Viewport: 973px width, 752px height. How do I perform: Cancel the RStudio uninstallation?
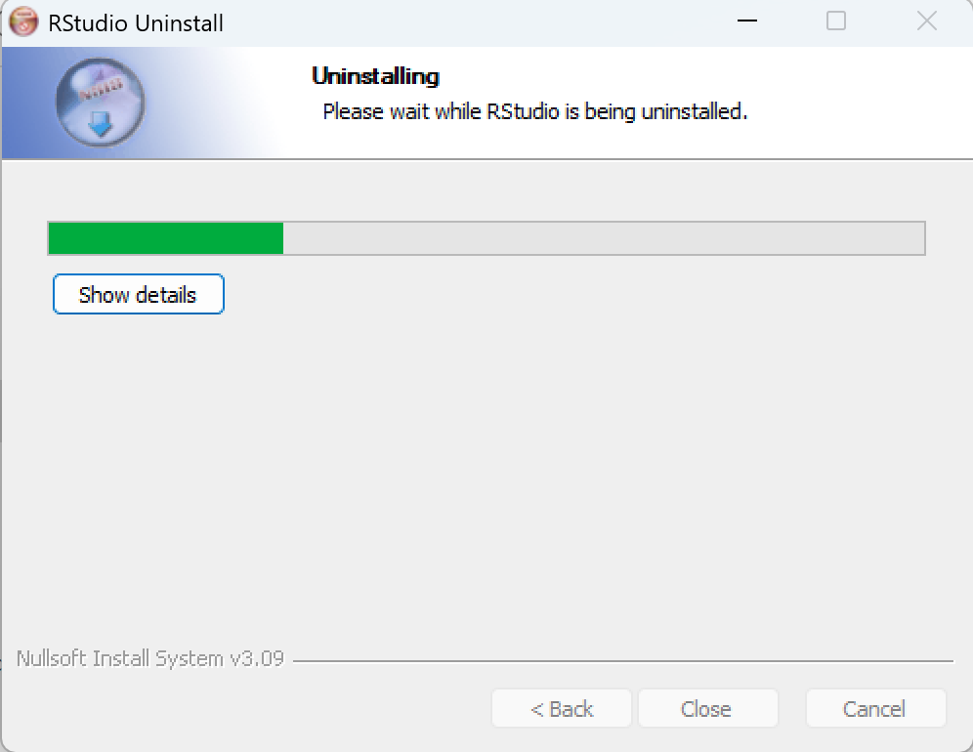tap(875, 708)
